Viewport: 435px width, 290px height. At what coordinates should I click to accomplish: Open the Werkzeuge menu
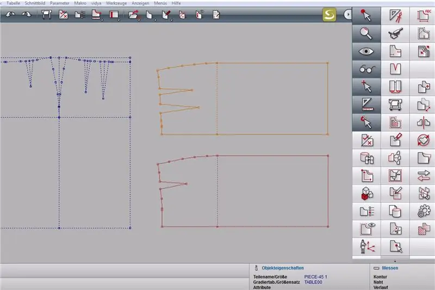(x=116, y=3)
